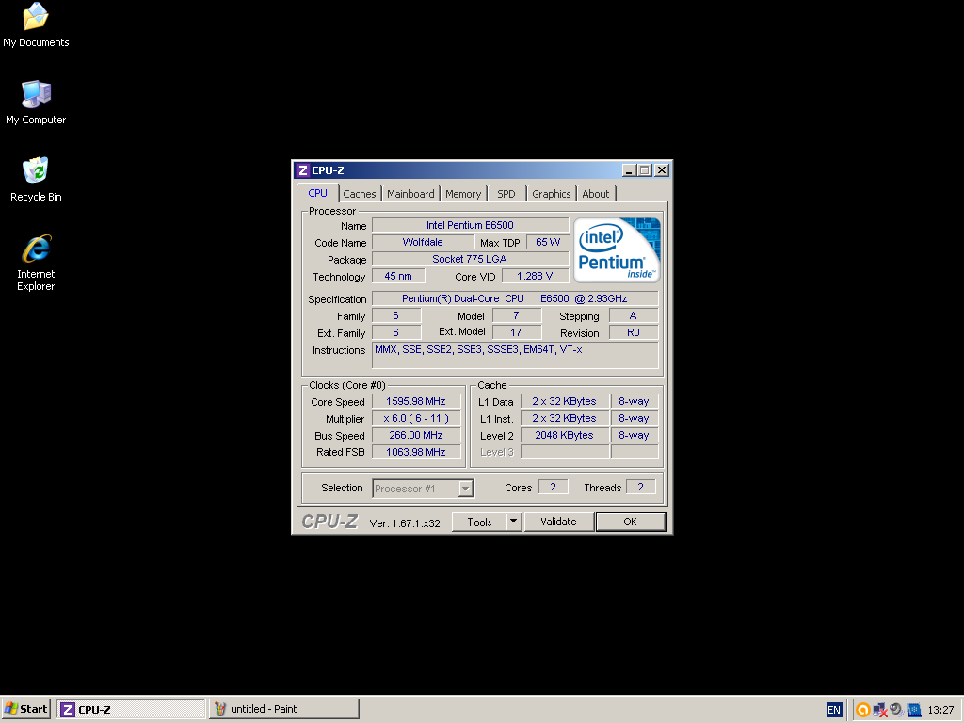
Task: Click the Stepping value A
Action: tap(634, 315)
